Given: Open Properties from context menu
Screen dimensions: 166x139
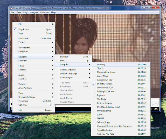Looking at the screenshot, I should [34, 101].
